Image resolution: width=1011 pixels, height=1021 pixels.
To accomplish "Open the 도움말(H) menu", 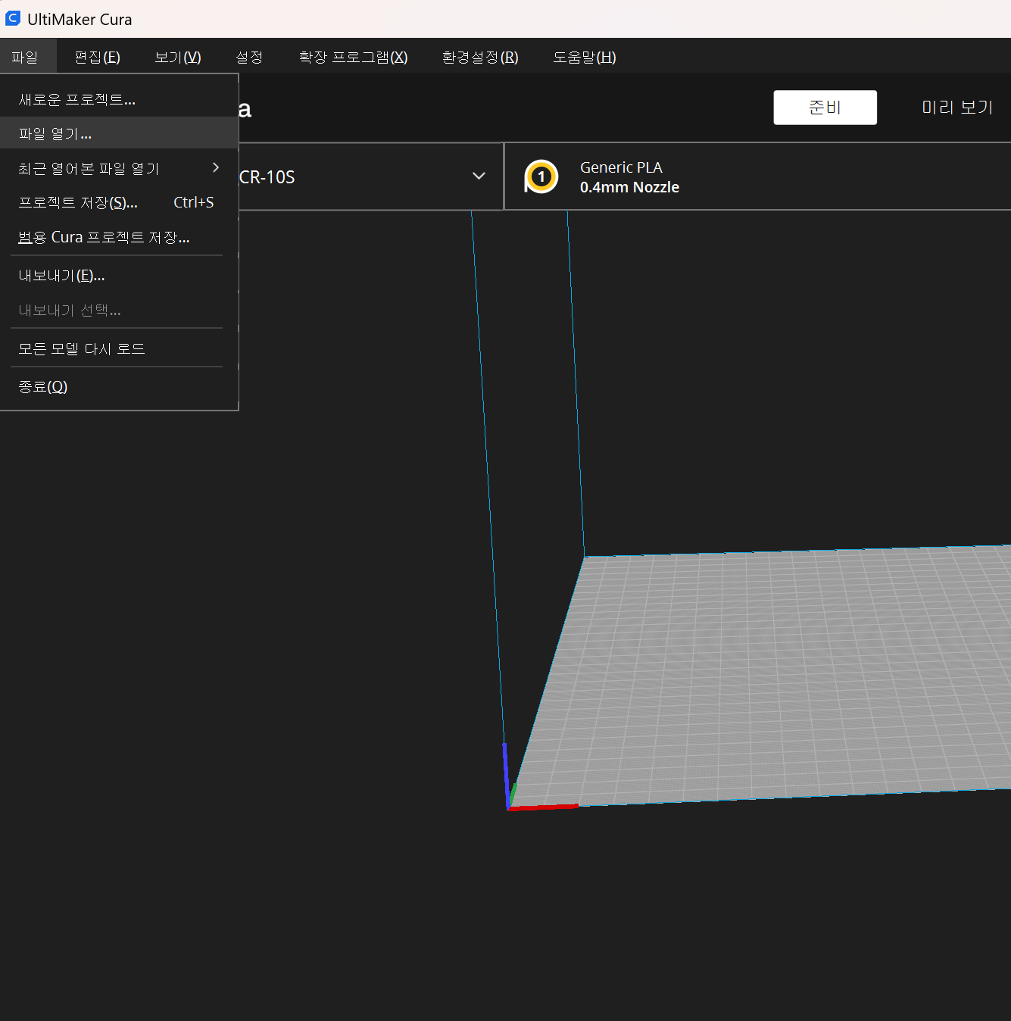I will (x=585, y=57).
